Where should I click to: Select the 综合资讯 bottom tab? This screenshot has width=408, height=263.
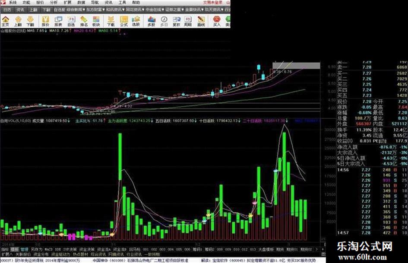(x=98, y=254)
